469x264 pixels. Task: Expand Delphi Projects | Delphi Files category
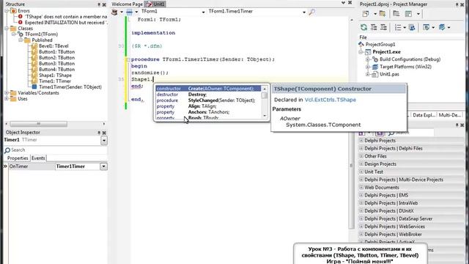pyautogui.click(x=361, y=148)
